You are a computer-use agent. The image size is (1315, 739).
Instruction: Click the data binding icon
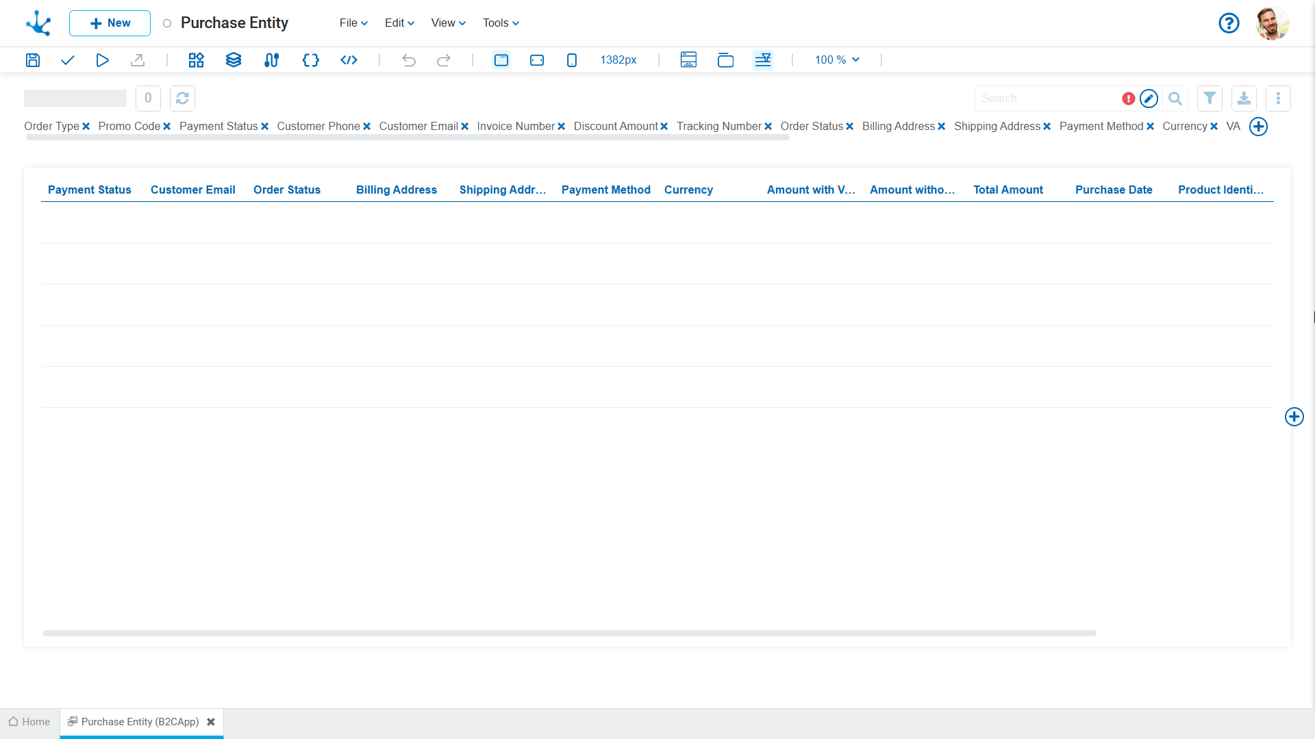(x=271, y=60)
